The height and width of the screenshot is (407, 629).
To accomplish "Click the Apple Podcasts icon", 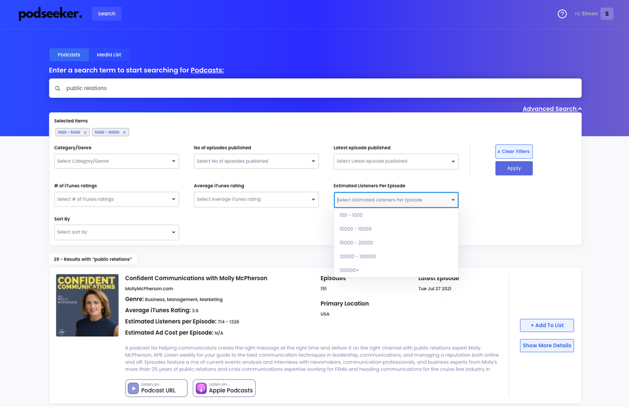I will 200,388.
